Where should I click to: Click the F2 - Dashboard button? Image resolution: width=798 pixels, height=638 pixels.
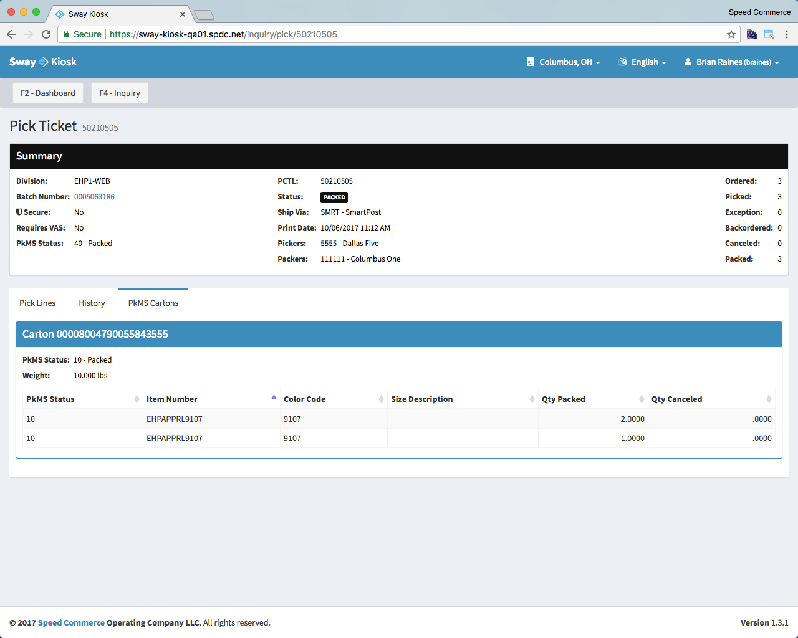click(x=48, y=93)
